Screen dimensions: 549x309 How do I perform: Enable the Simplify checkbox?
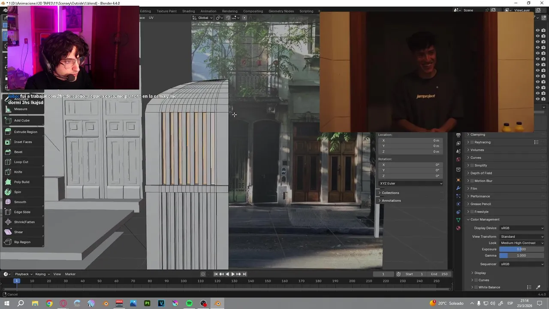[472, 165]
